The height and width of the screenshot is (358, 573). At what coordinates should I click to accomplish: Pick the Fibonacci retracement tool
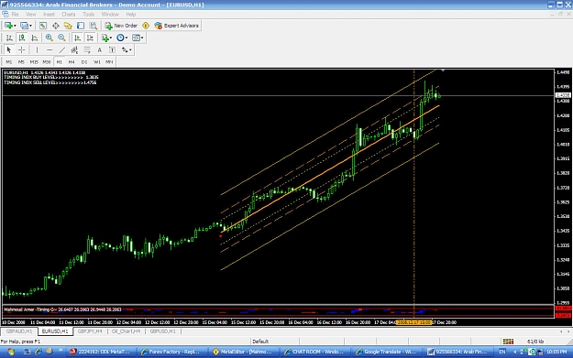pos(87,50)
